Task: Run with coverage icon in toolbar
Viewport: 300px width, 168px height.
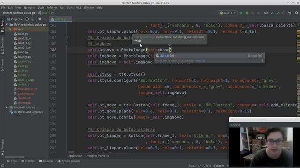Action: (253, 13)
